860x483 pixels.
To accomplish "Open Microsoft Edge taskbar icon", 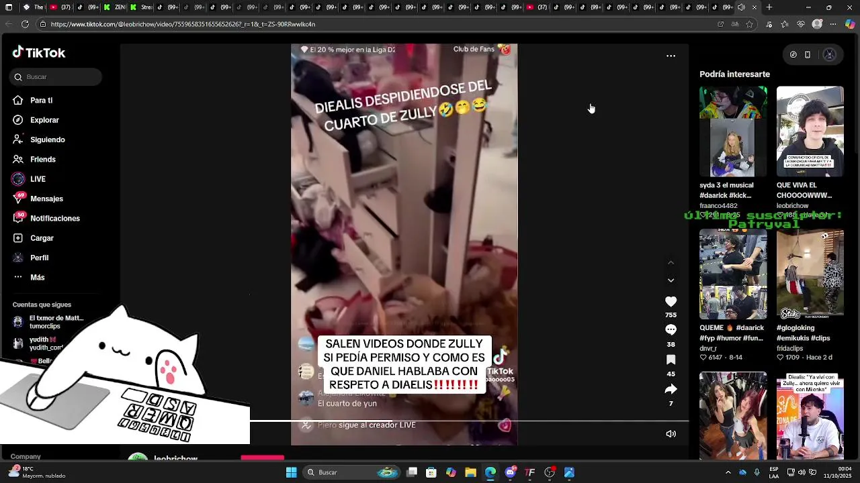I will pyautogui.click(x=490, y=472).
